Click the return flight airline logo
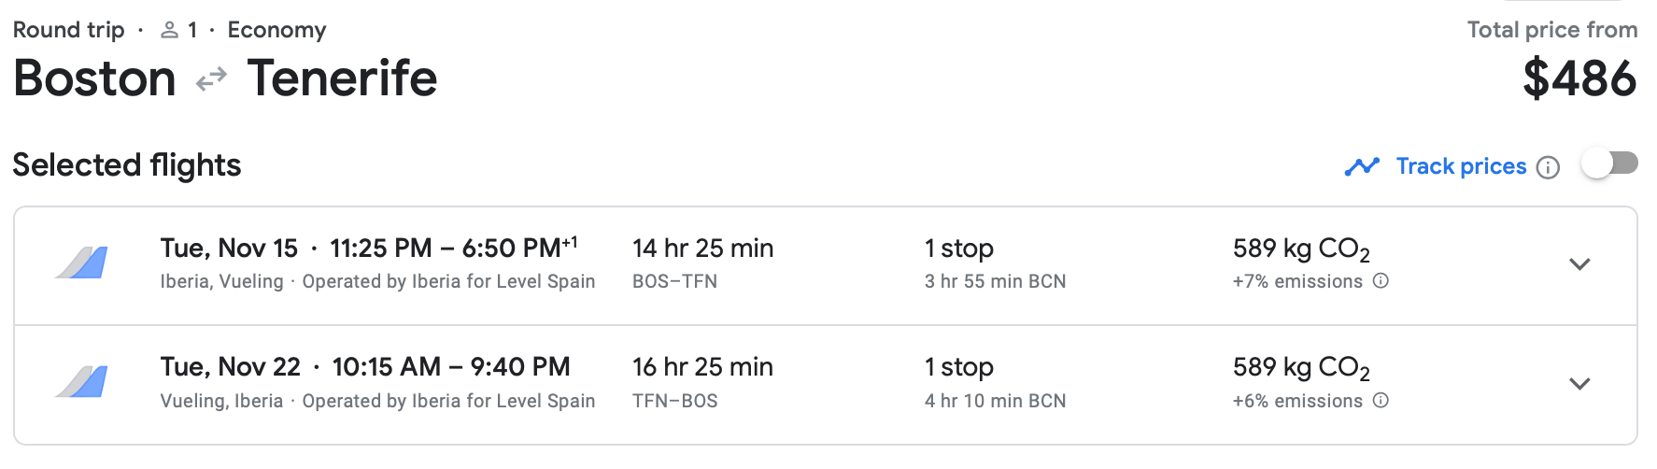Viewport: 1657px width, 469px height. [81, 382]
